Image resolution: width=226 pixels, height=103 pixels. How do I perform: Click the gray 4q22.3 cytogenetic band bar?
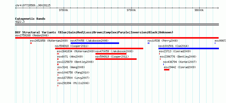tap(117, 24)
